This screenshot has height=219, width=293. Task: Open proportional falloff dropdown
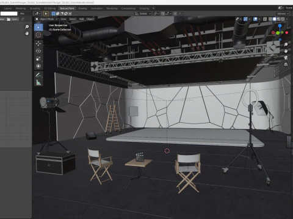click(181, 13)
